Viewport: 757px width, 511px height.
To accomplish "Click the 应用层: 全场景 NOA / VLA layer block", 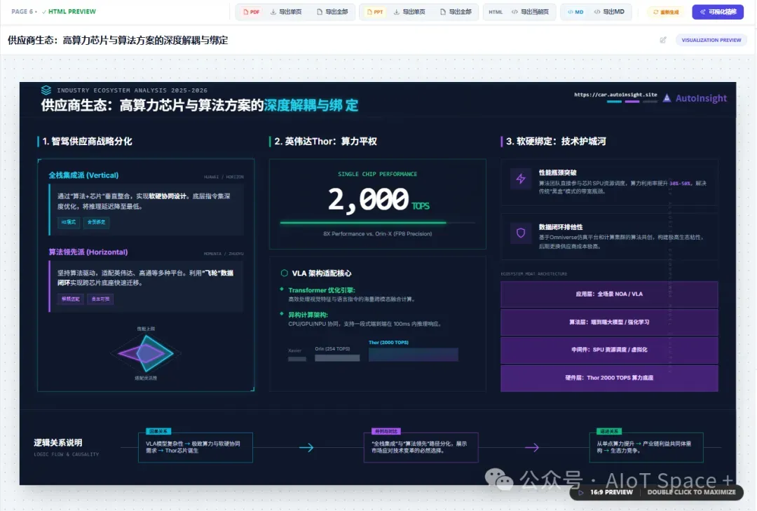I will click(609, 294).
